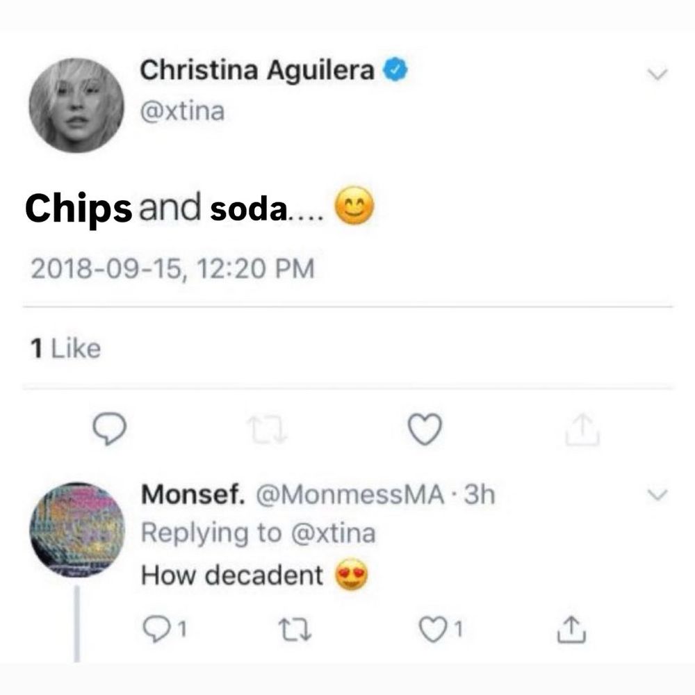
Task: Retweet the main Chips and soda tweet
Action: [268, 430]
